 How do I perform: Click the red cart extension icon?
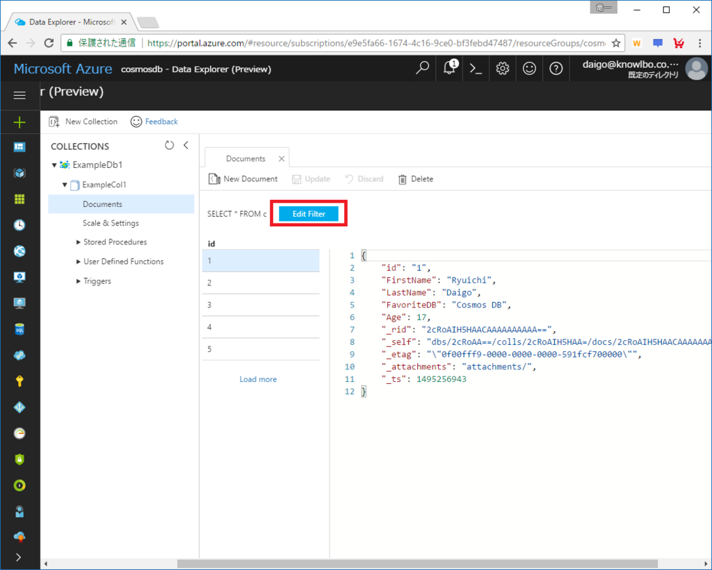point(679,43)
